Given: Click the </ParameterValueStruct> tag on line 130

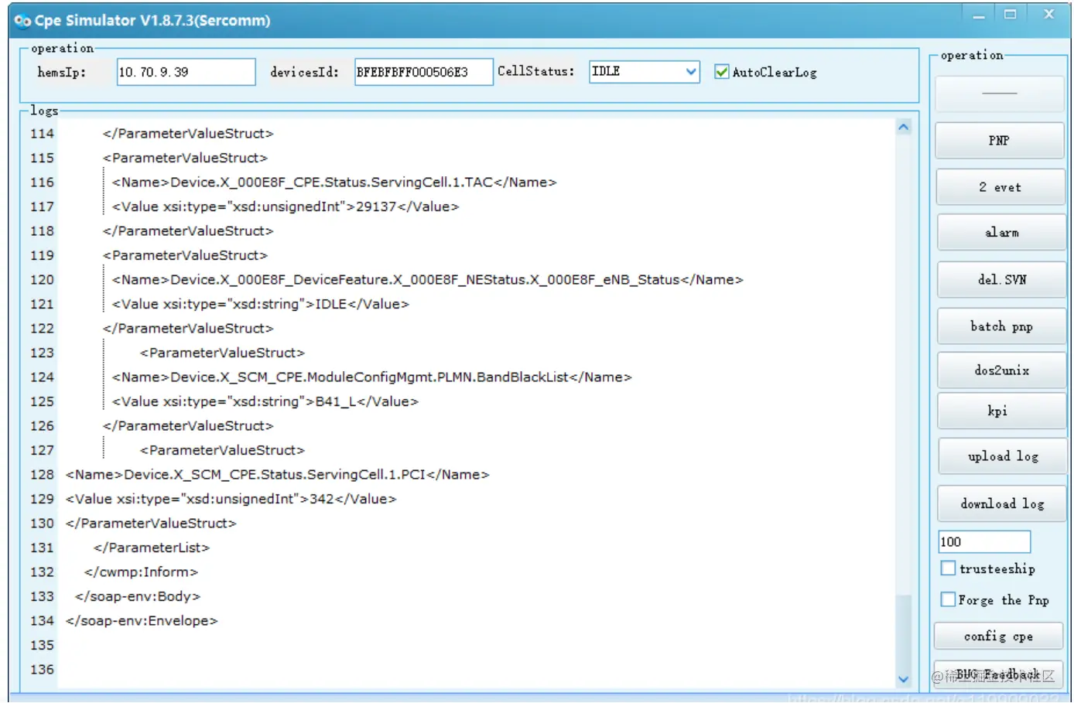Looking at the screenshot, I should coord(151,524).
